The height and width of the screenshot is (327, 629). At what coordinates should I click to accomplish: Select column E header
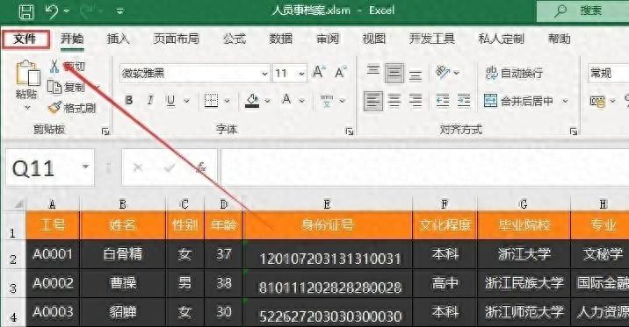pyautogui.click(x=328, y=204)
